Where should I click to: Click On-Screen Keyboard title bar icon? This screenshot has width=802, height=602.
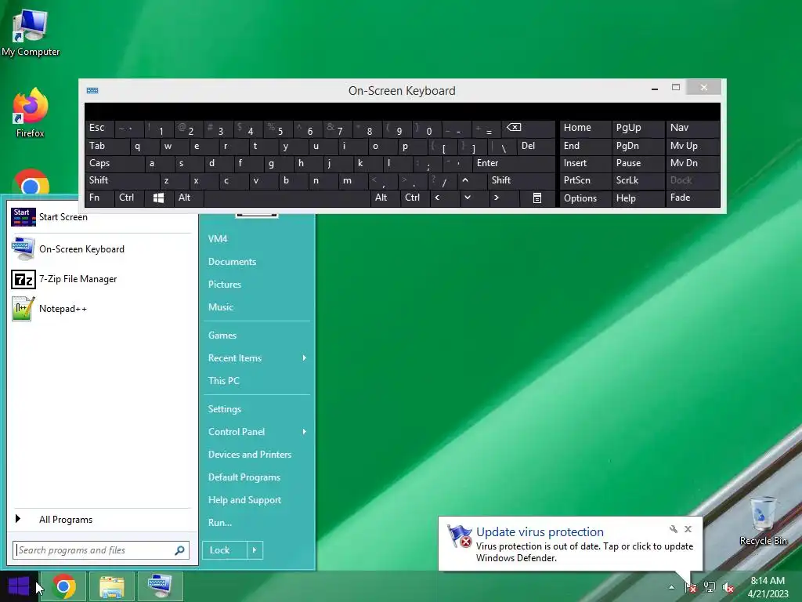click(92, 91)
